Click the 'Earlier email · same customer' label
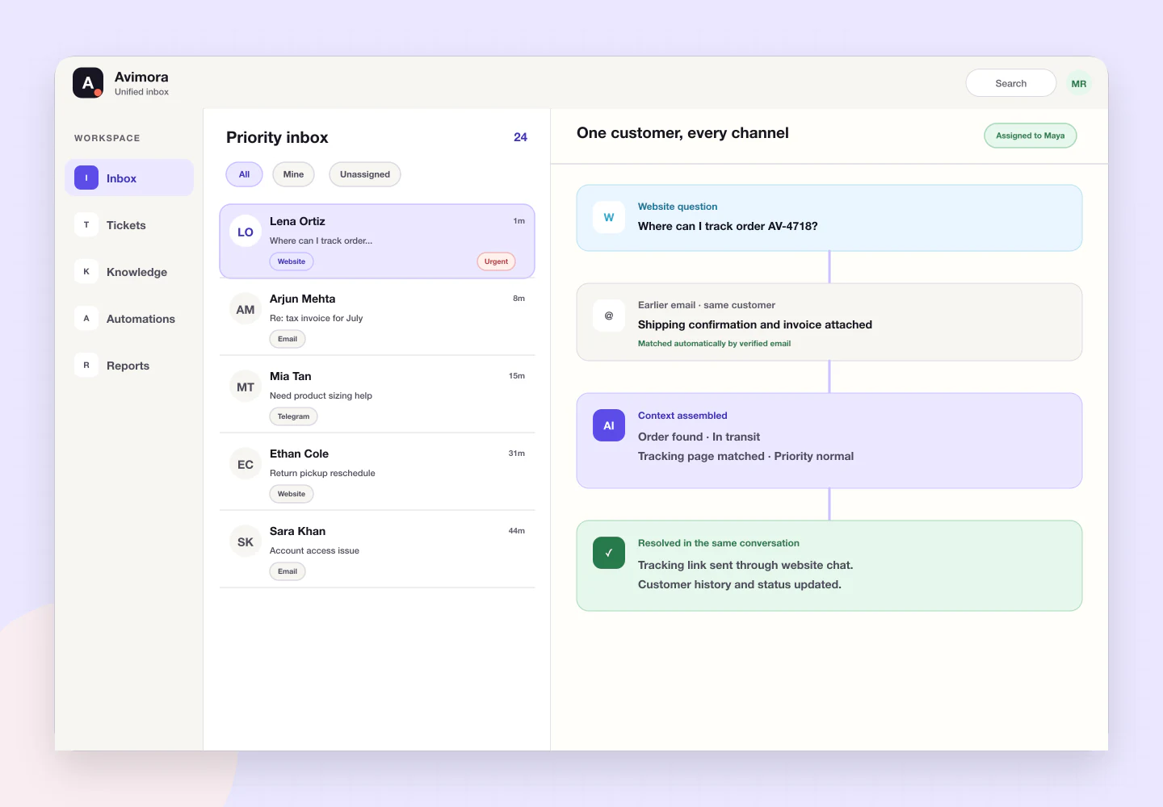 coord(707,305)
